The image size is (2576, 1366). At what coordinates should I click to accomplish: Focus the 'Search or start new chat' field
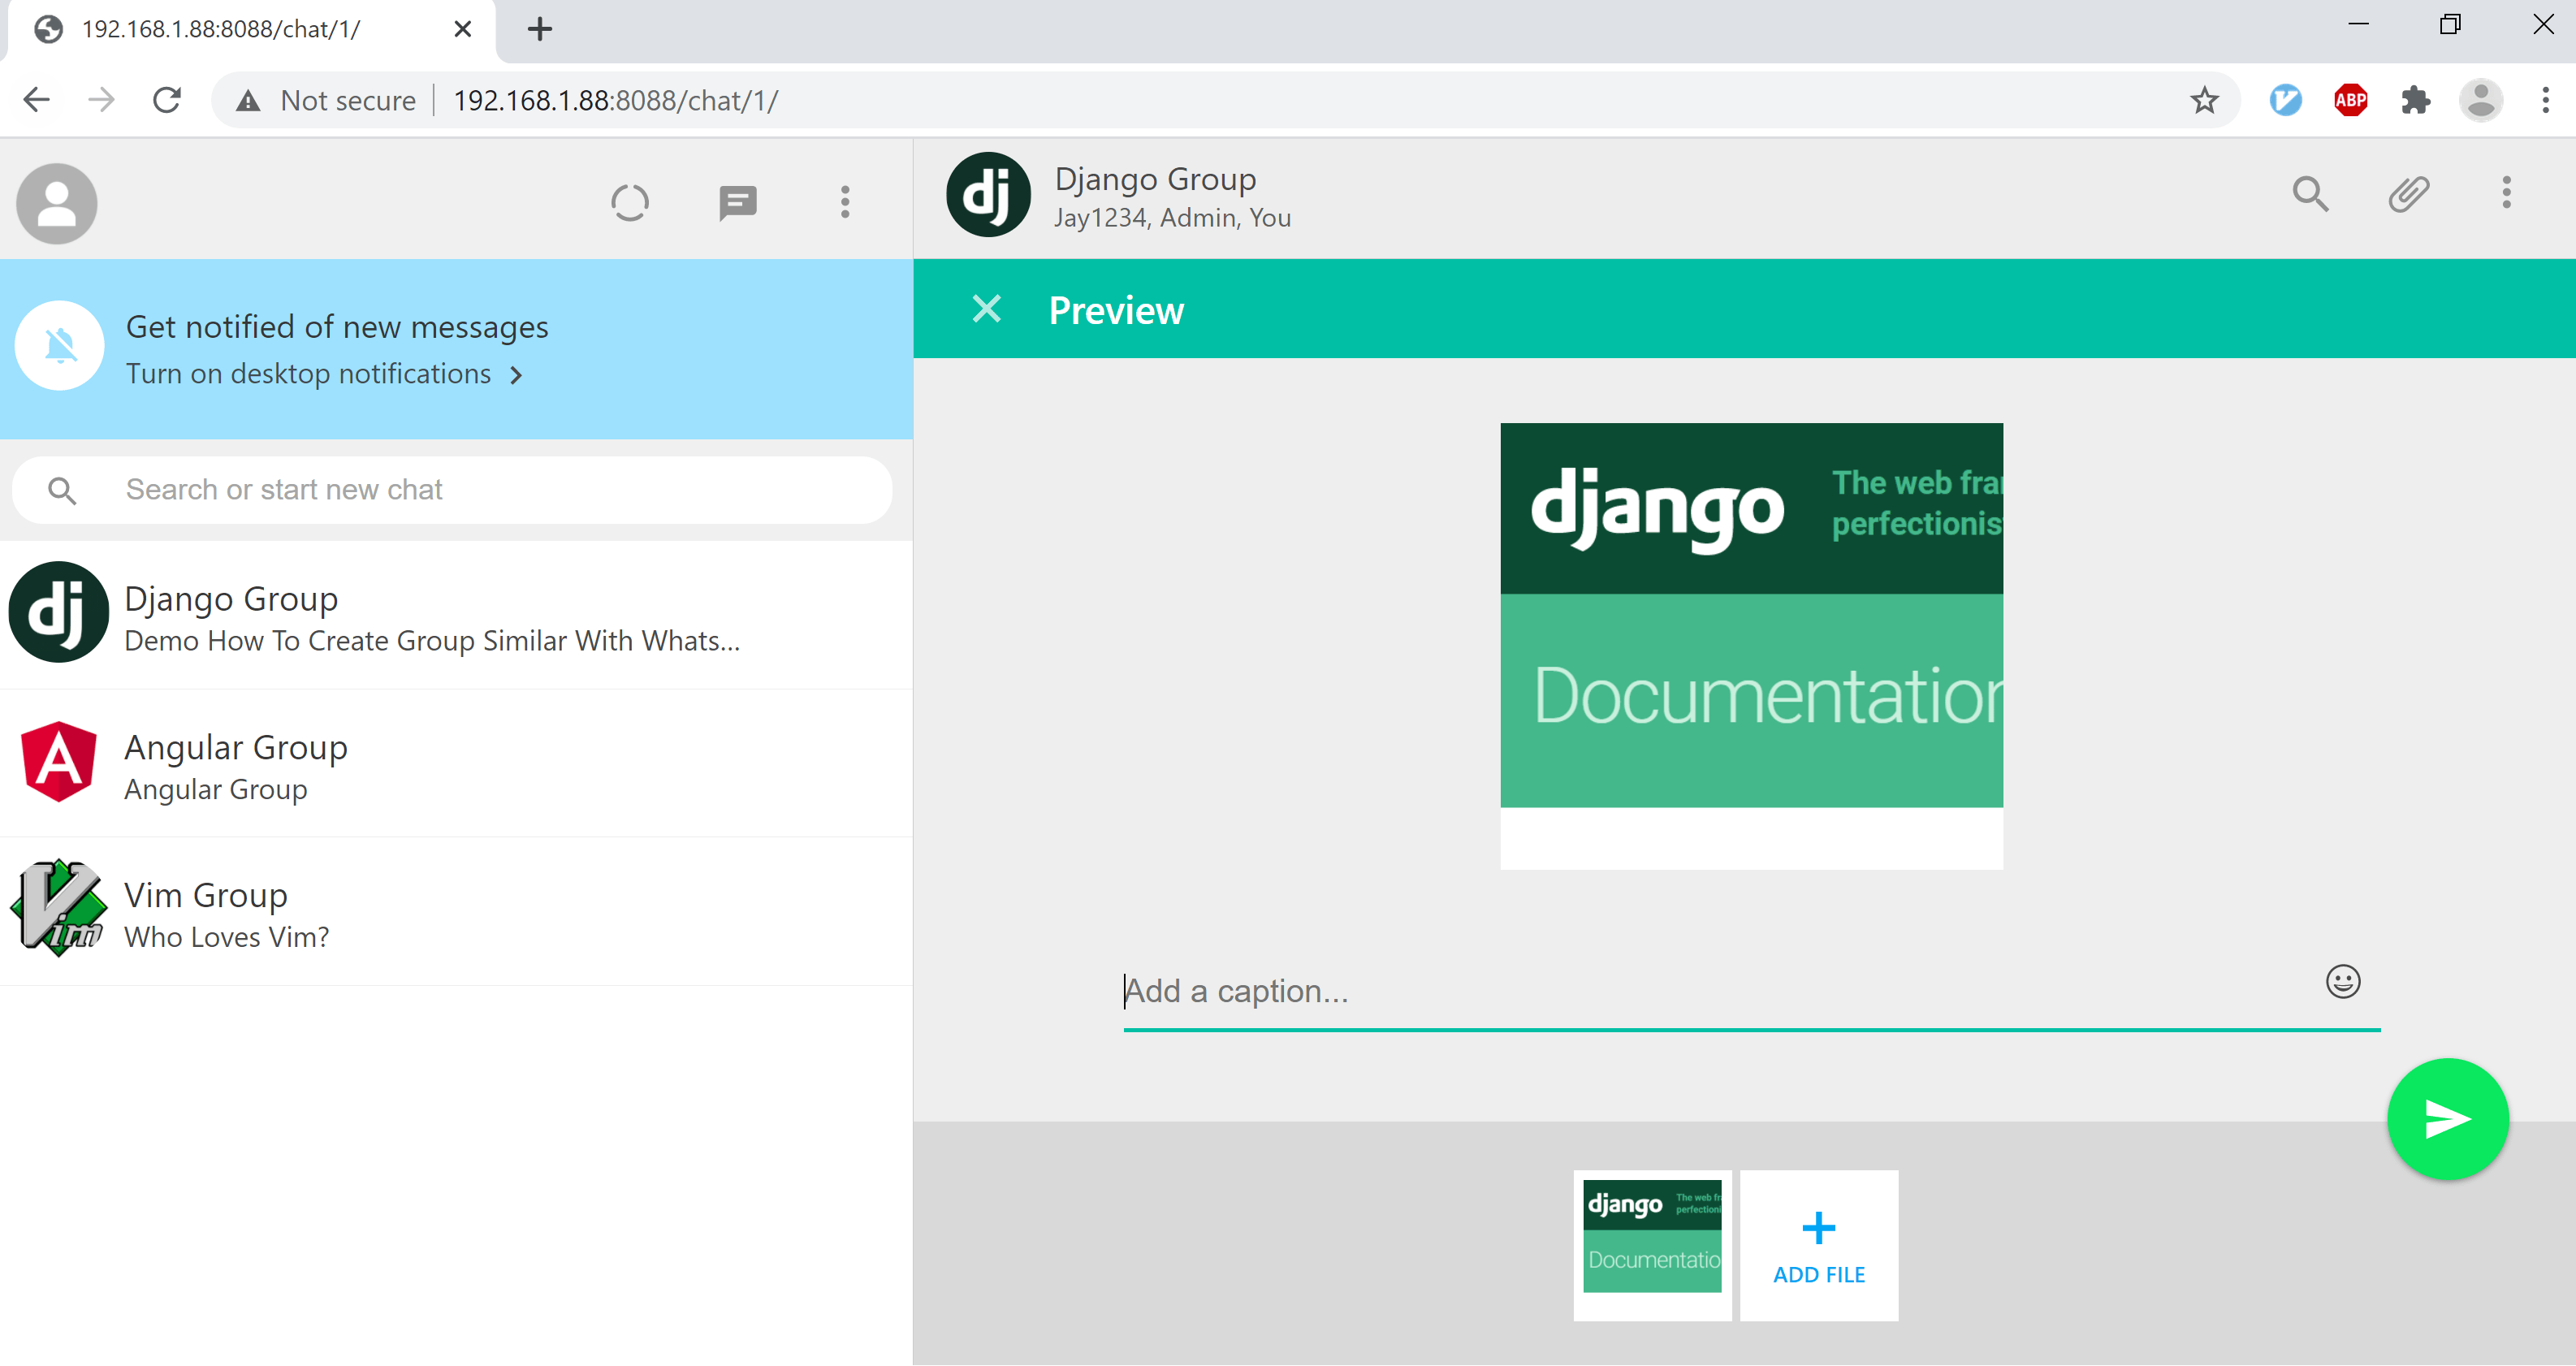(x=452, y=490)
